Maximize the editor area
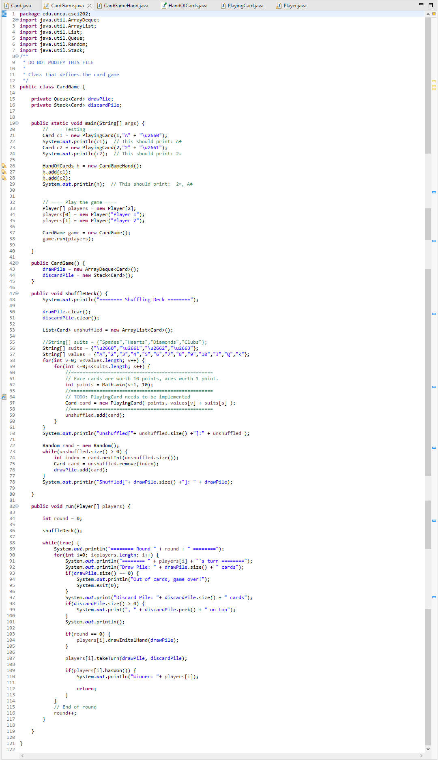 click(x=431, y=5)
